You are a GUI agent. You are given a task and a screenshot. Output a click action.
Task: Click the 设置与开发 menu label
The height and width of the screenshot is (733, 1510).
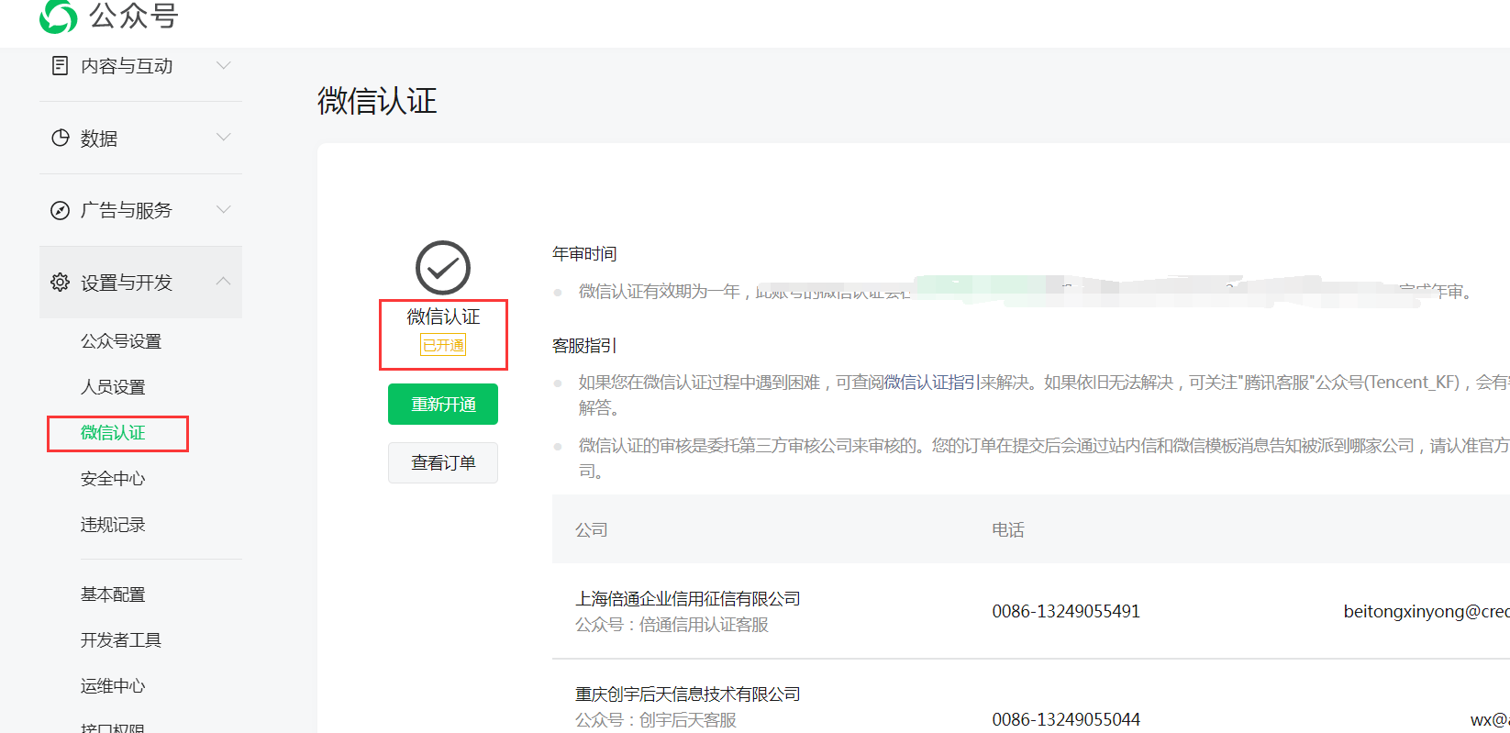tap(127, 283)
